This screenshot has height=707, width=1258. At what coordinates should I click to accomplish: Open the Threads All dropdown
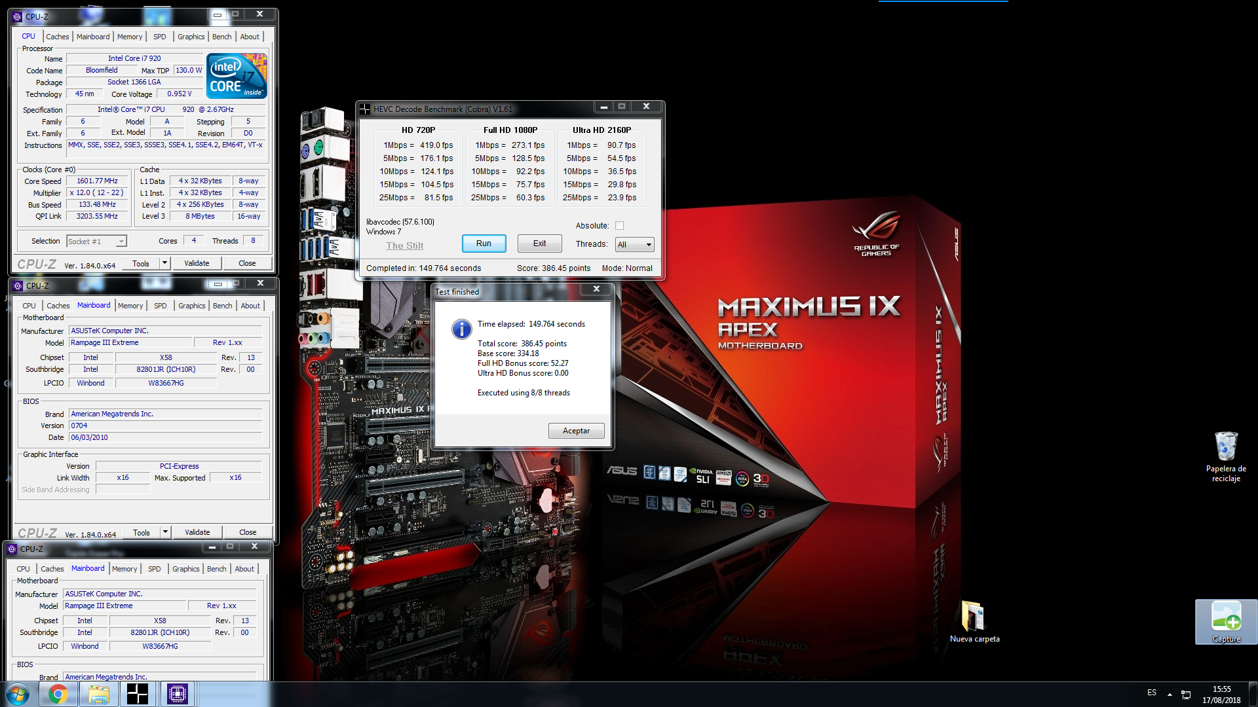[x=634, y=245]
